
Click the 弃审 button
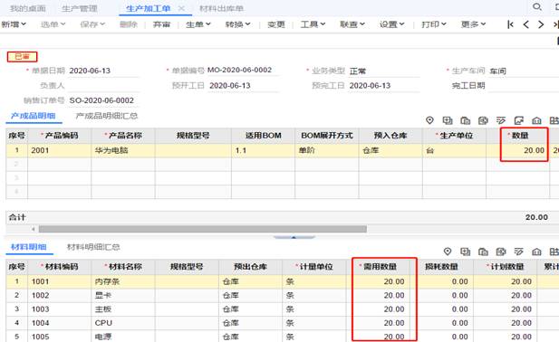click(161, 24)
